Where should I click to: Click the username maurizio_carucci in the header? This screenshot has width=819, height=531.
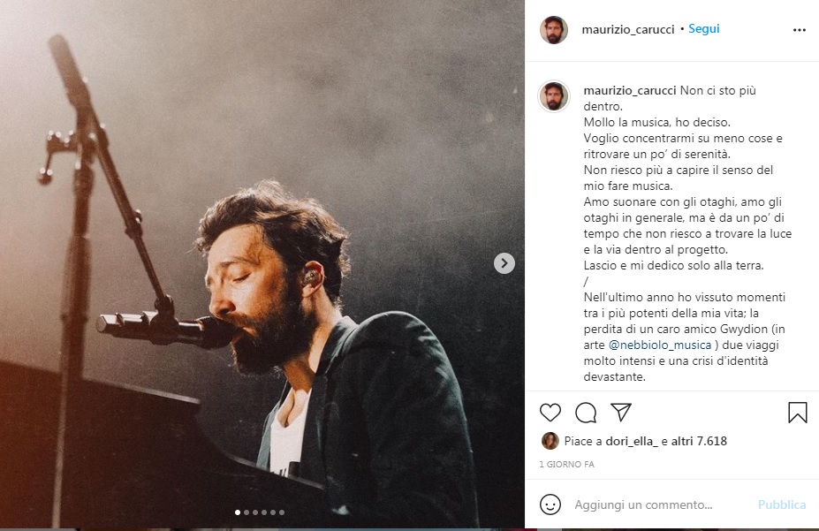628,28
